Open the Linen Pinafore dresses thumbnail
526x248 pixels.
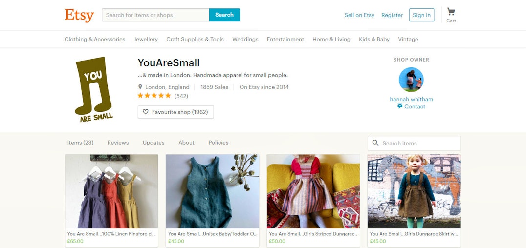tap(111, 191)
